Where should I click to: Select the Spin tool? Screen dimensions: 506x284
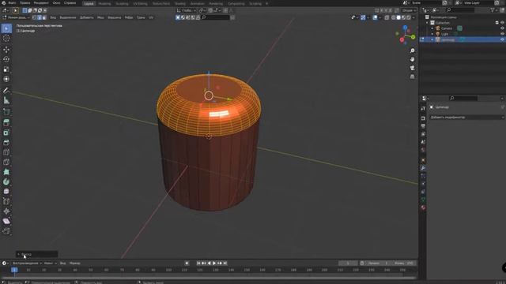tap(6, 182)
